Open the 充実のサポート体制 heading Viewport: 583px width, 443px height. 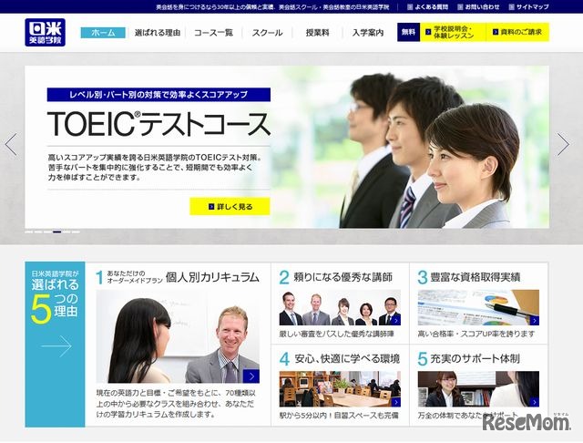point(475,358)
